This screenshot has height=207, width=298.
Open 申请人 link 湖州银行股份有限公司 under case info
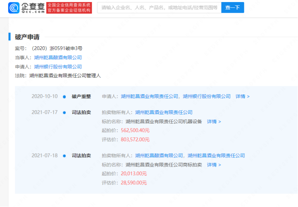click(58, 67)
